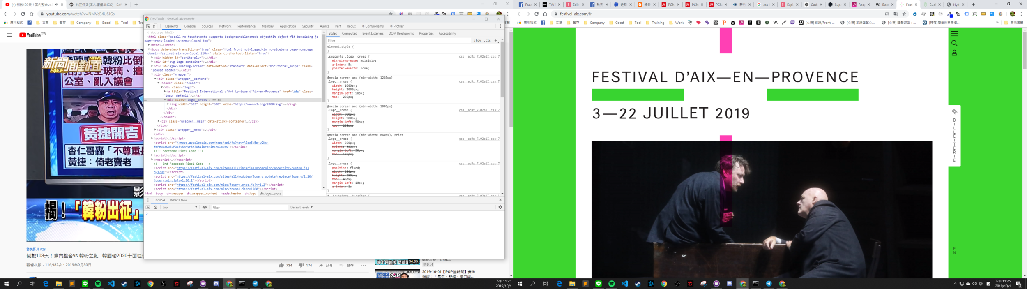Bookmark festival-aix.com with the star icon
Viewport: 1027px width, 289px height.
pos(904,14)
